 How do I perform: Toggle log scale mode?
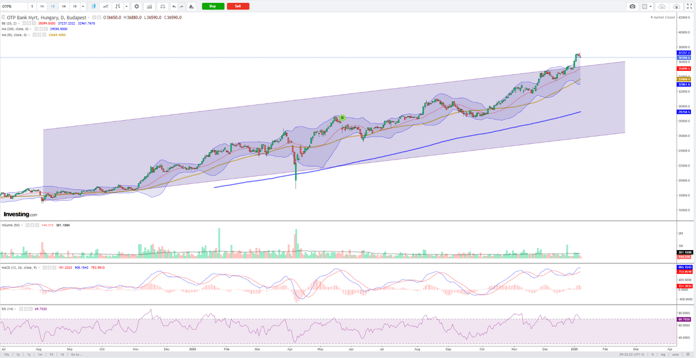[664, 354]
